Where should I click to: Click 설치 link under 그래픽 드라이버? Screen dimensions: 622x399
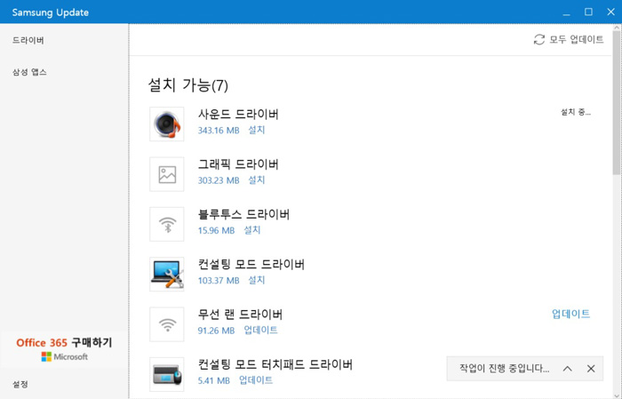256,180
